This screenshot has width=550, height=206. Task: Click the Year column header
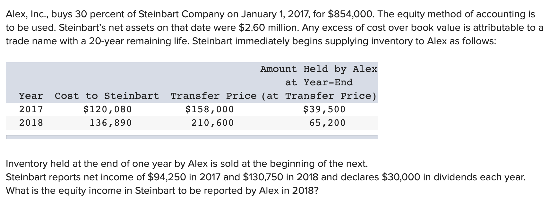click(31, 96)
